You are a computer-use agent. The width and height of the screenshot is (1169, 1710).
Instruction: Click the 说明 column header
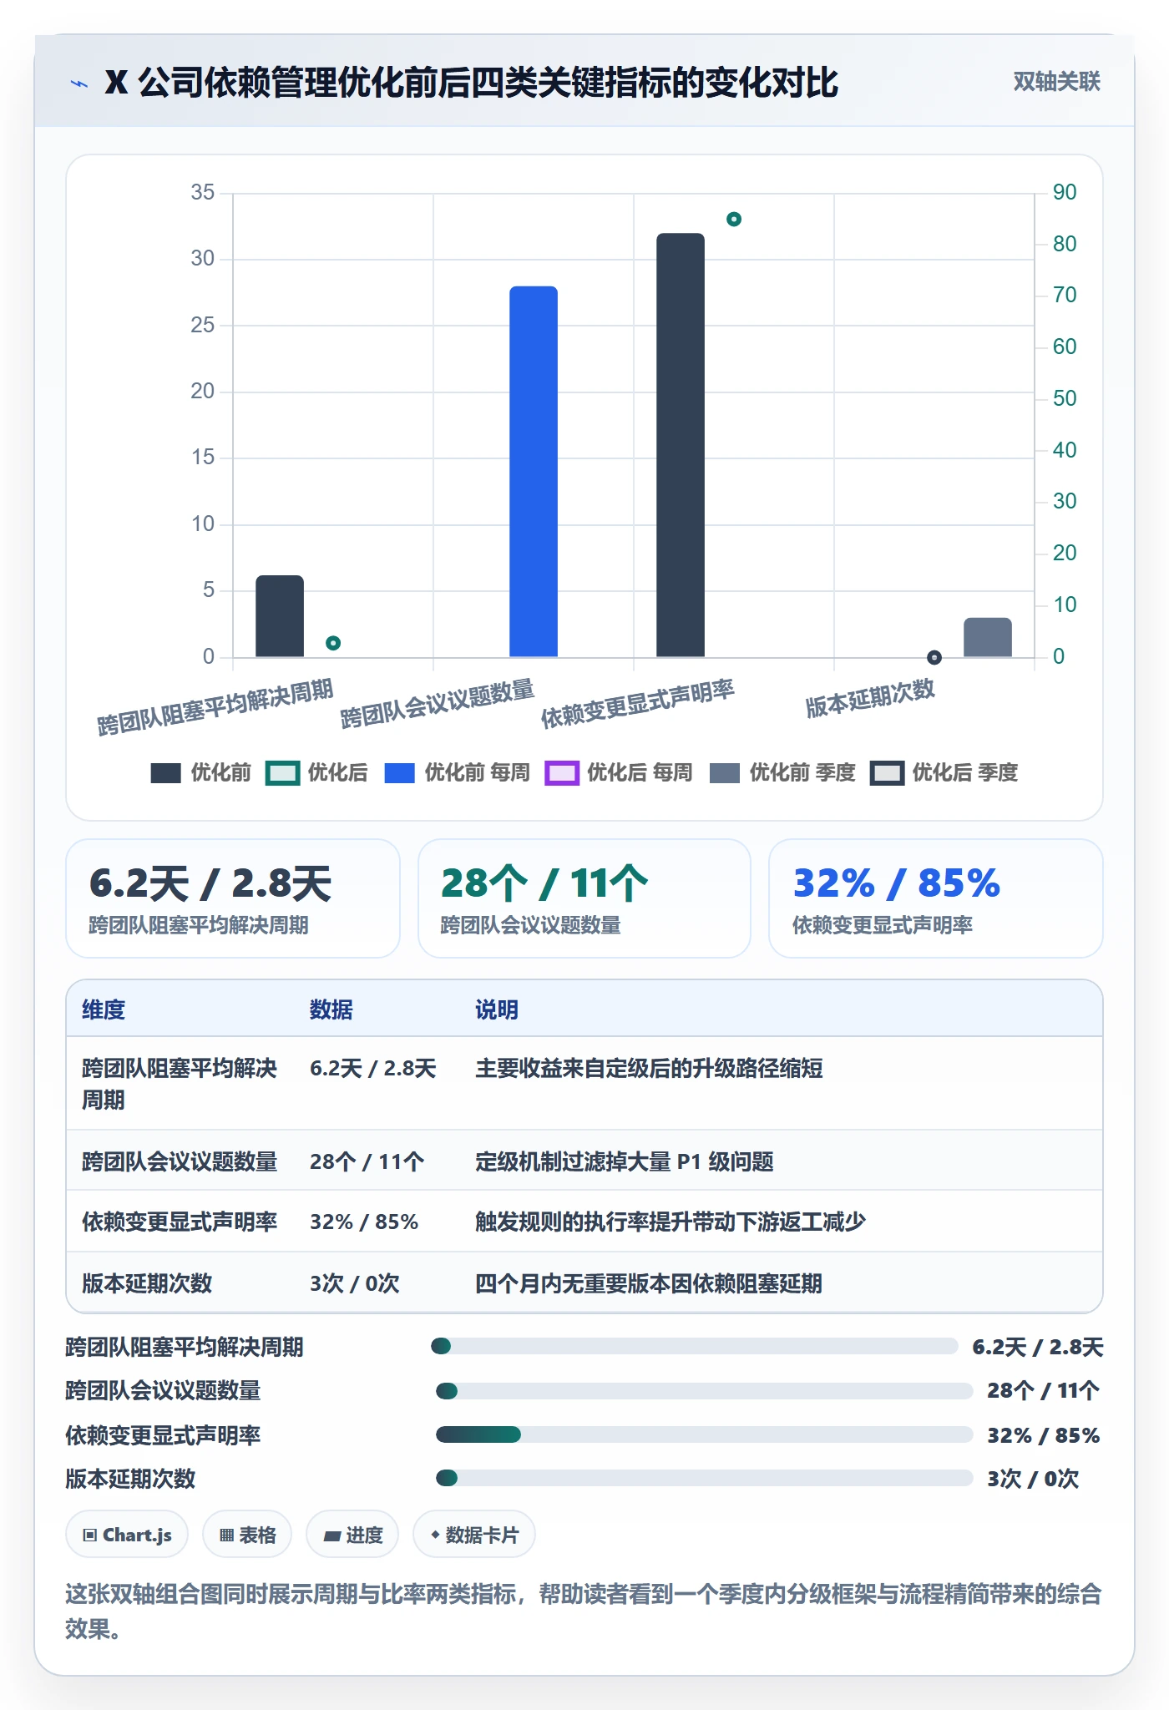click(x=497, y=1009)
